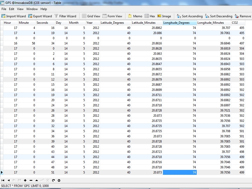Select Longitude_Minutes cell 39.6958
This screenshot has width=252, height=189.
pyautogui.click(x=214, y=69)
